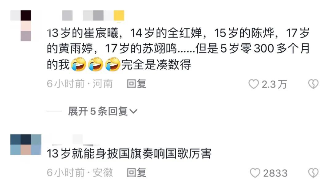Reply to the Henan comment via 回复
332x193 pixels.
tap(136, 84)
